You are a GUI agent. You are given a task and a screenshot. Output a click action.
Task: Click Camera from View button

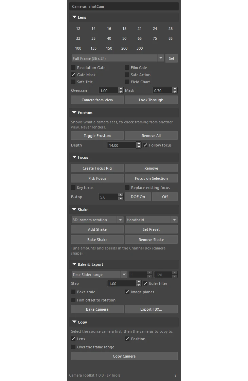[98, 100]
